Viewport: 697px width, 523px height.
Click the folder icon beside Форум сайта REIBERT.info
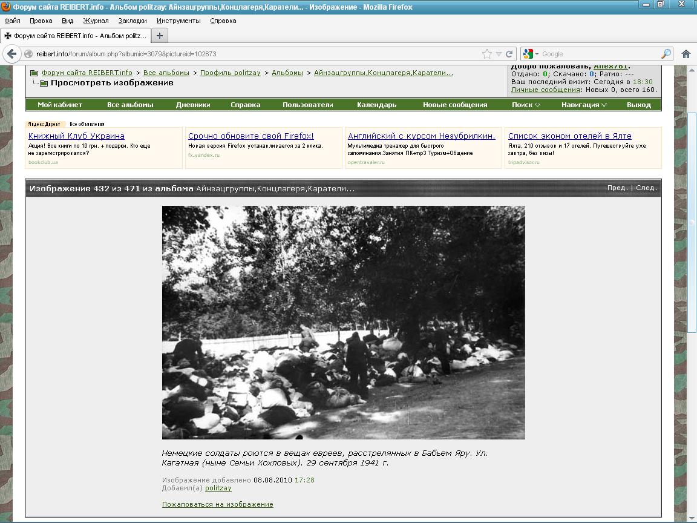pyautogui.click(x=34, y=73)
